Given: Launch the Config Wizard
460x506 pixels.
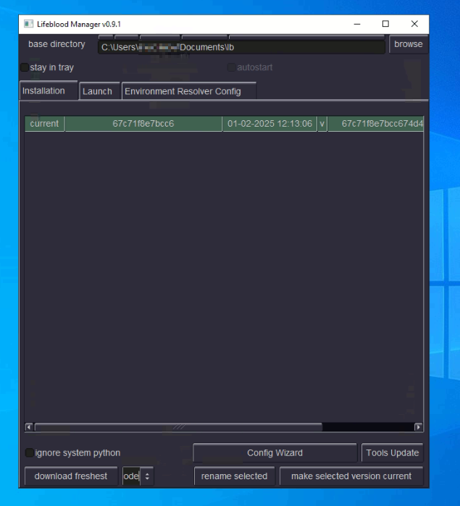Looking at the screenshot, I should pyautogui.click(x=275, y=452).
